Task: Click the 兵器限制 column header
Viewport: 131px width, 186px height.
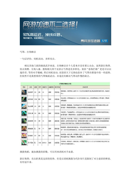Action: tap(51, 87)
